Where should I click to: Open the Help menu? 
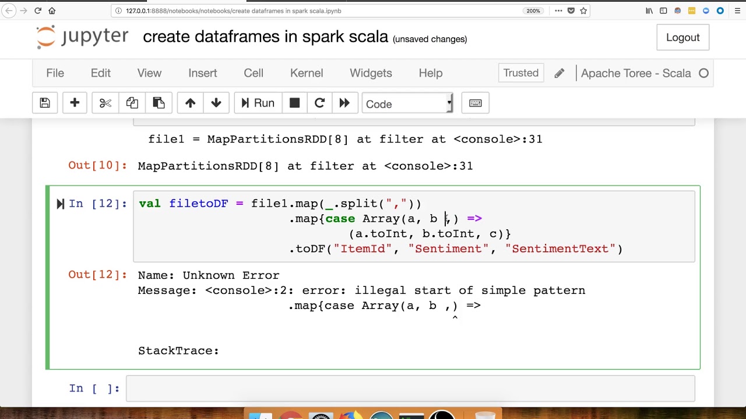(x=431, y=73)
